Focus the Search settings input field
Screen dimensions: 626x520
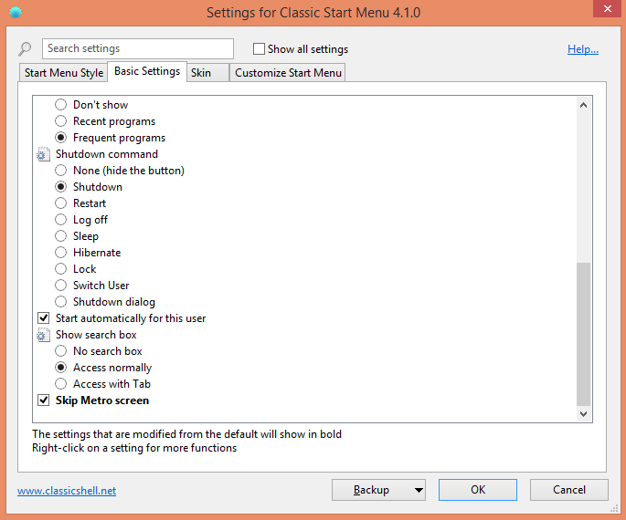tap(138, 48)
